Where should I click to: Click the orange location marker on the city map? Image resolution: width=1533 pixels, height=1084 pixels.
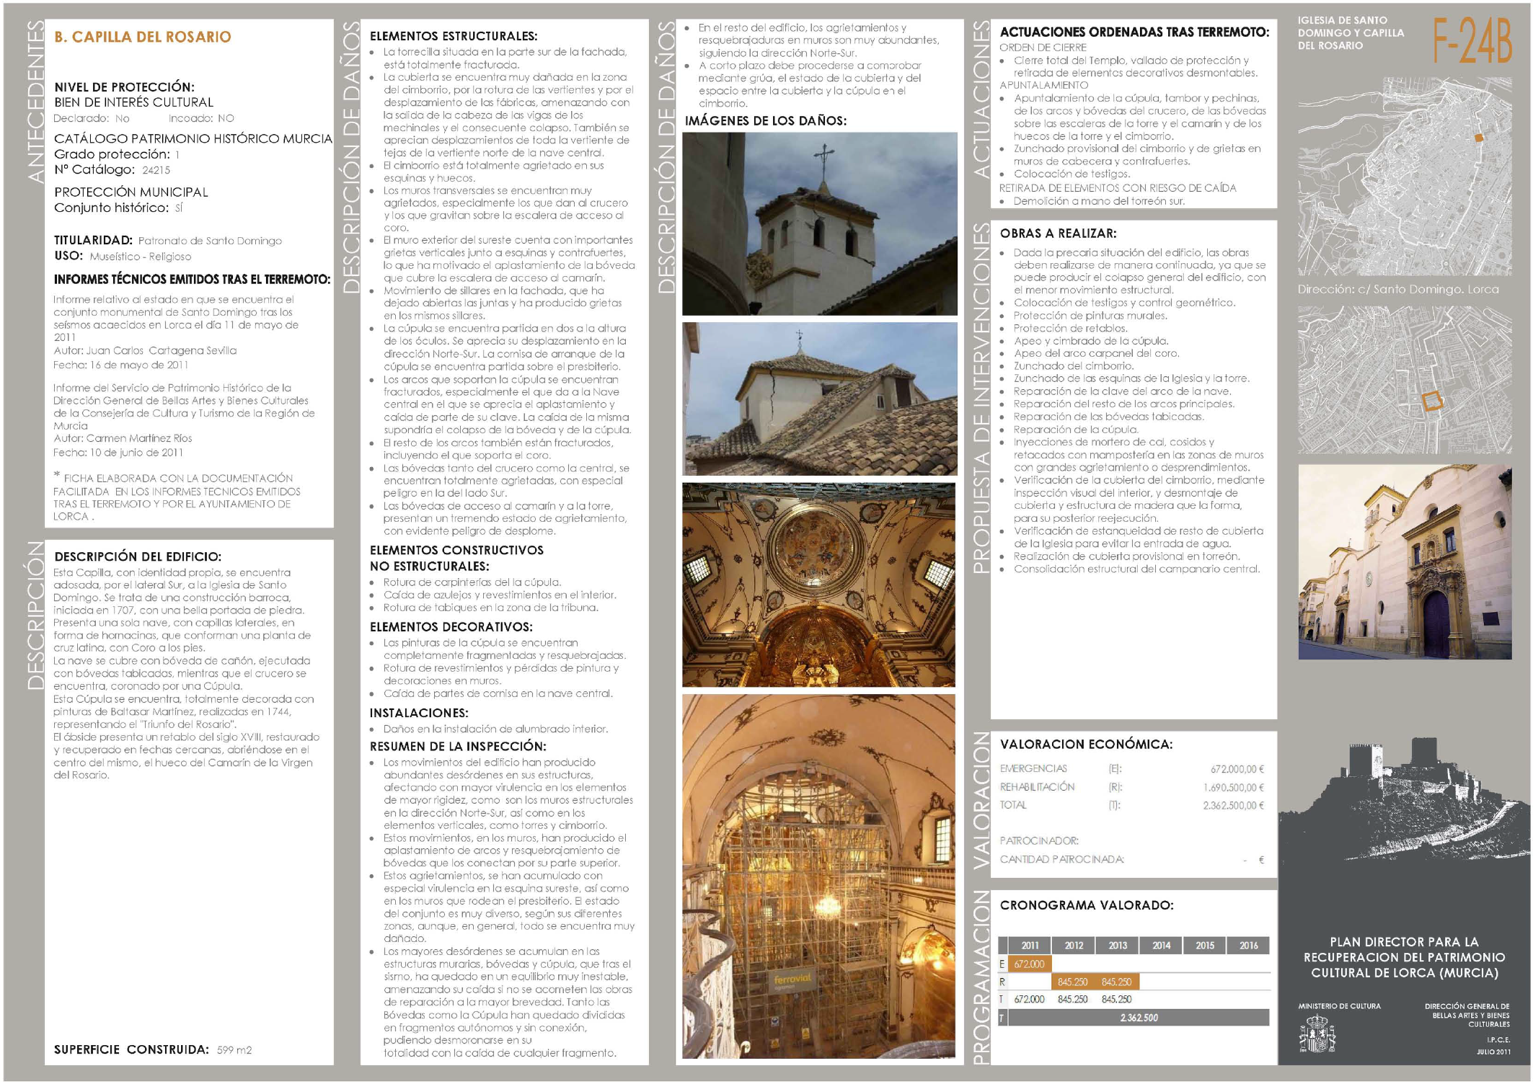1479,138
